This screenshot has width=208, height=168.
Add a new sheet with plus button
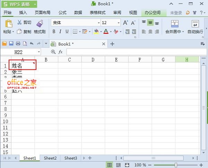[x=90, y=158]
